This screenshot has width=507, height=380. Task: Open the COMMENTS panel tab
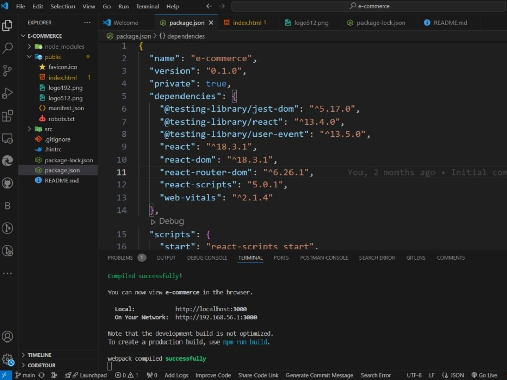[451, 258]
